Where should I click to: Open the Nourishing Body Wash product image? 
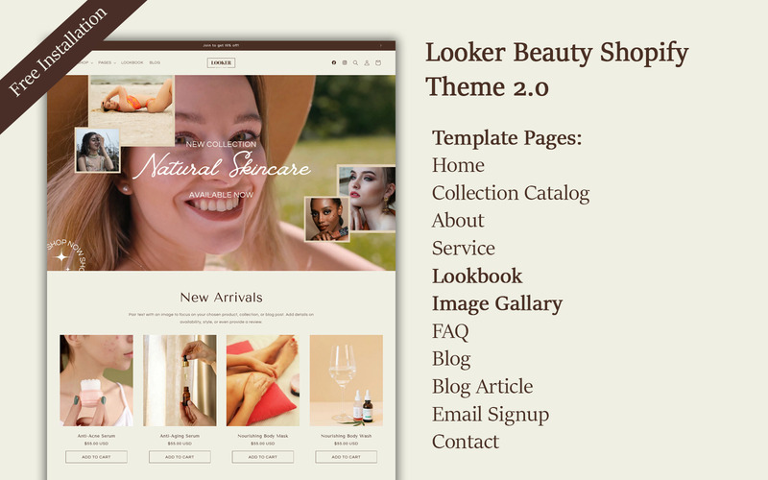347,380
